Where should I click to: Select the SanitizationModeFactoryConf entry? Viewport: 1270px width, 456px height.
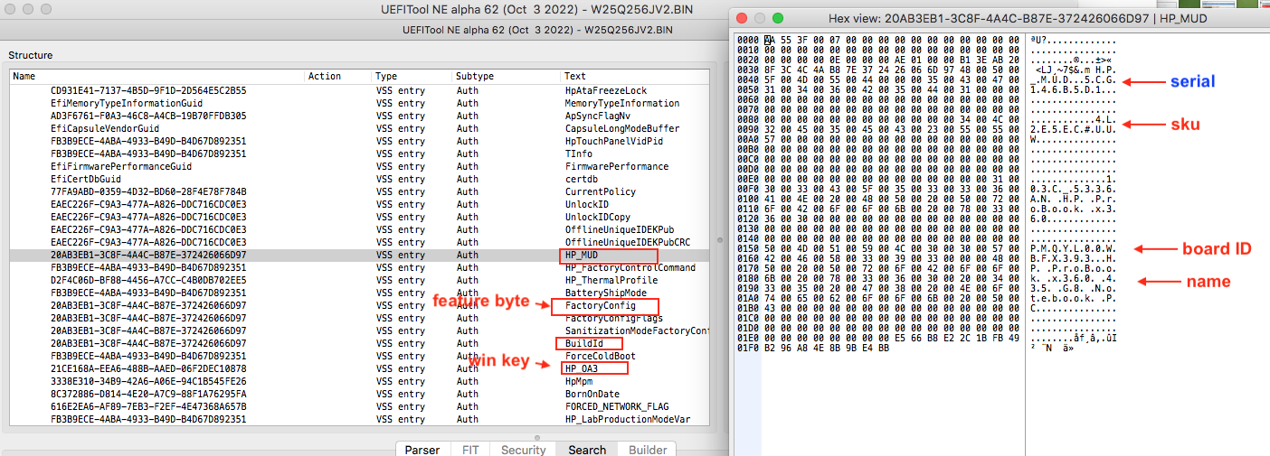pos(359,330)
